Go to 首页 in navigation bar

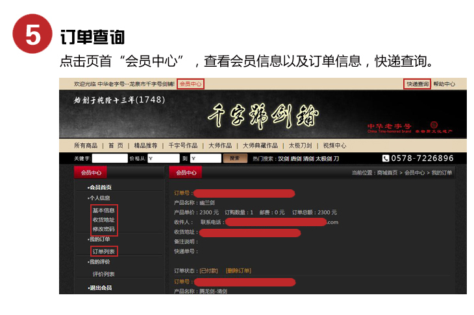(x=116, y=145)
